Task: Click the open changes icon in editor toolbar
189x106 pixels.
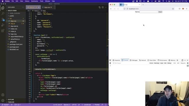Action: coord(100,7)
